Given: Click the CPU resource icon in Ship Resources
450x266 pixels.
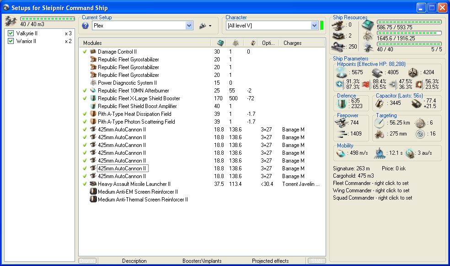Looking at the screenshot, I should 368,25.
